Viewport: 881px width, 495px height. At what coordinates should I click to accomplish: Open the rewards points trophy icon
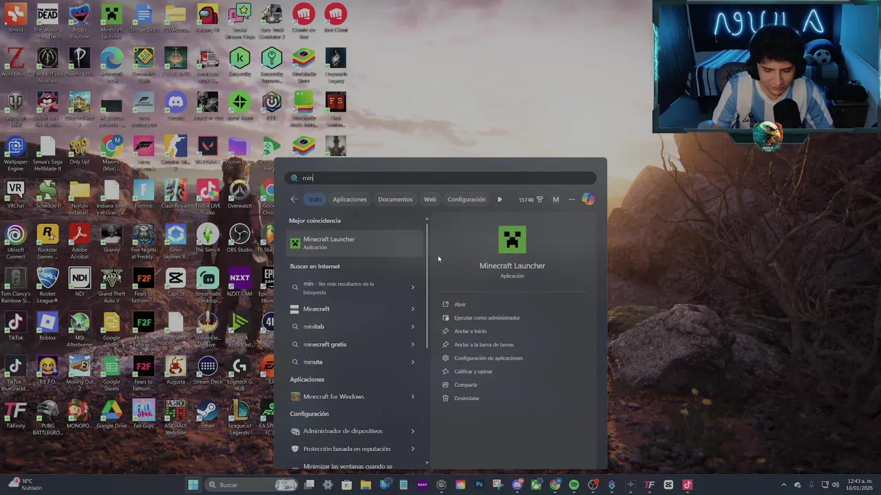tap(540, 199)
